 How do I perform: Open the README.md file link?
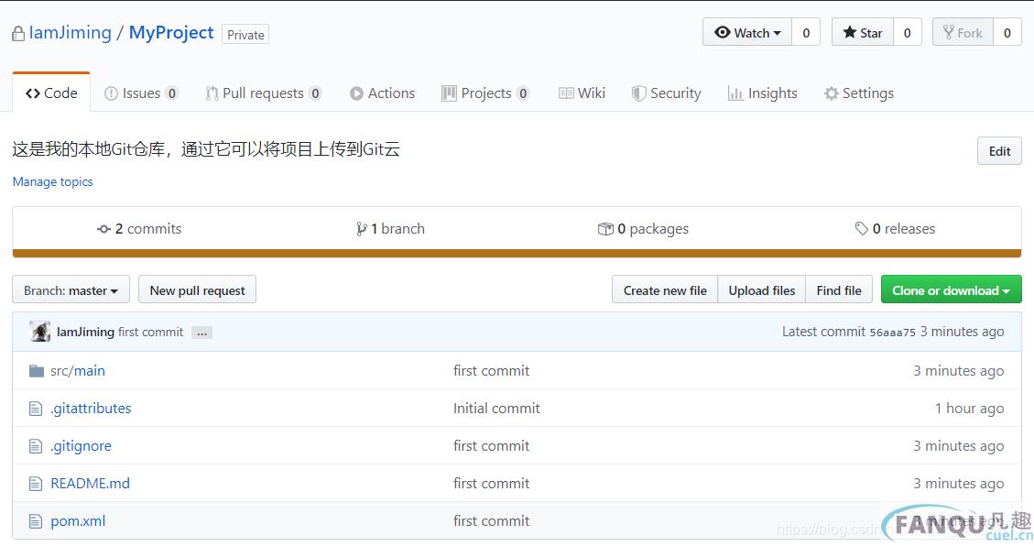[90, 484]
